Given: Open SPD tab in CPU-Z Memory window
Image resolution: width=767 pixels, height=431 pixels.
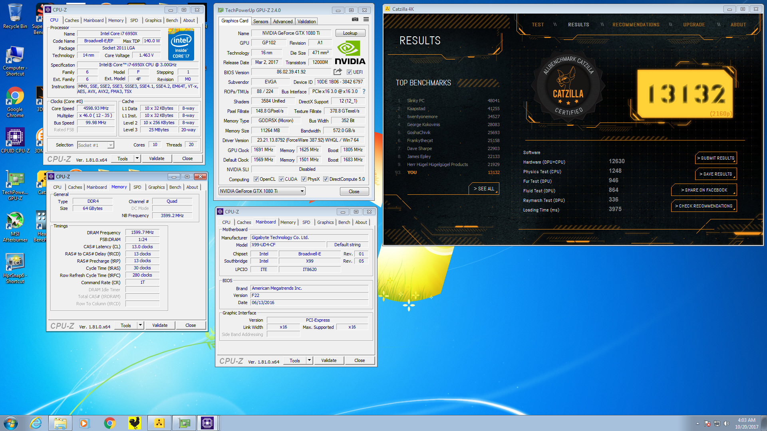Looking at the screenshot, I should 137,187.
